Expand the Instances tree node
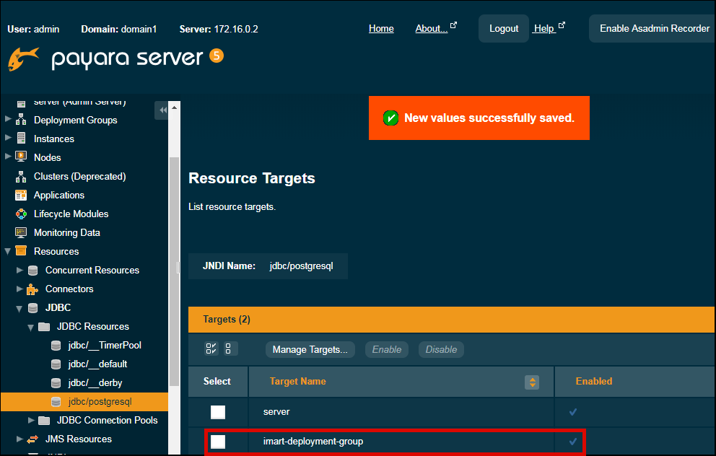The width and height of the screenshot is (716, 456). tap(8, 139)
